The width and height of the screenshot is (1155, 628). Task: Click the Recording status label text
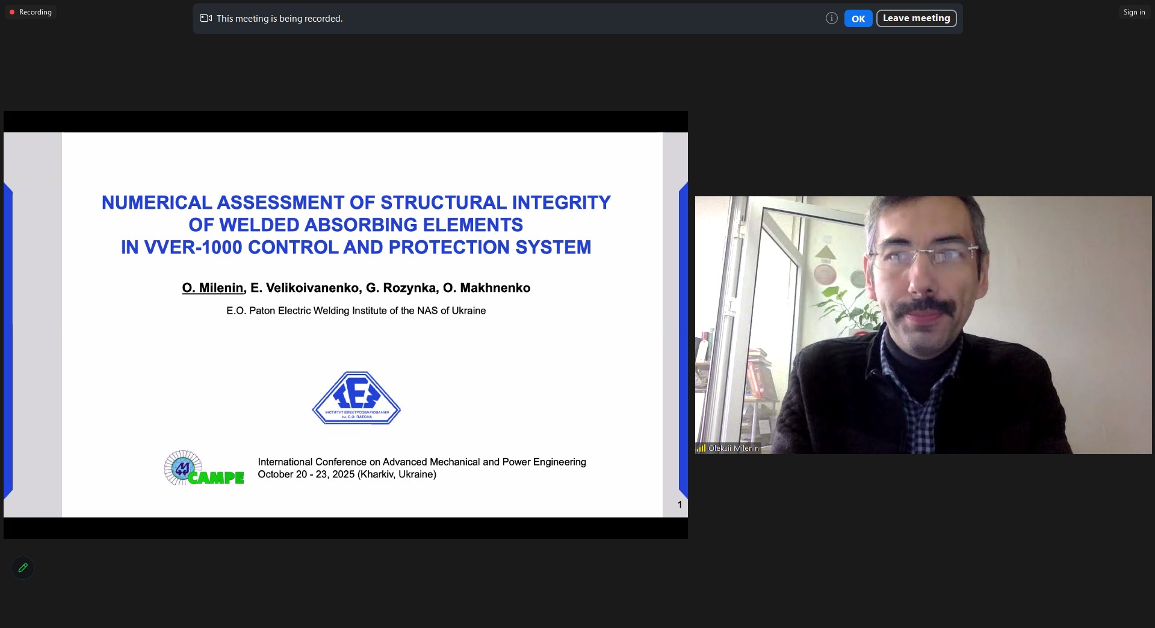pos(36,12)
